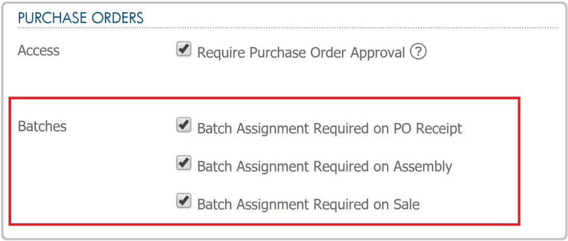The height and width of the screenshot is (241, 568).
Task: Click the Batch Assignment Required on PO Receipt label
Action: point(329,129)
